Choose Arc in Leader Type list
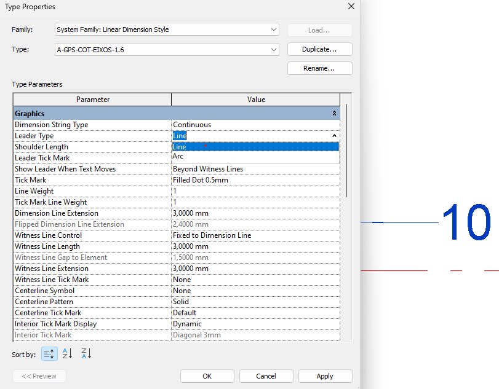The image size is (499, 389). click(255, 156)
